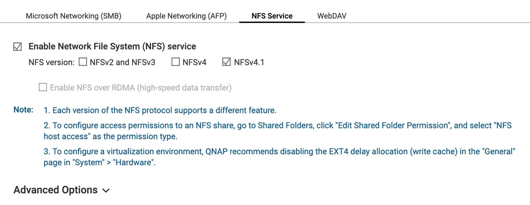Expand Advanced Options using the chevron arrow
The image size is (530, 205).
(x=106, y=190)
